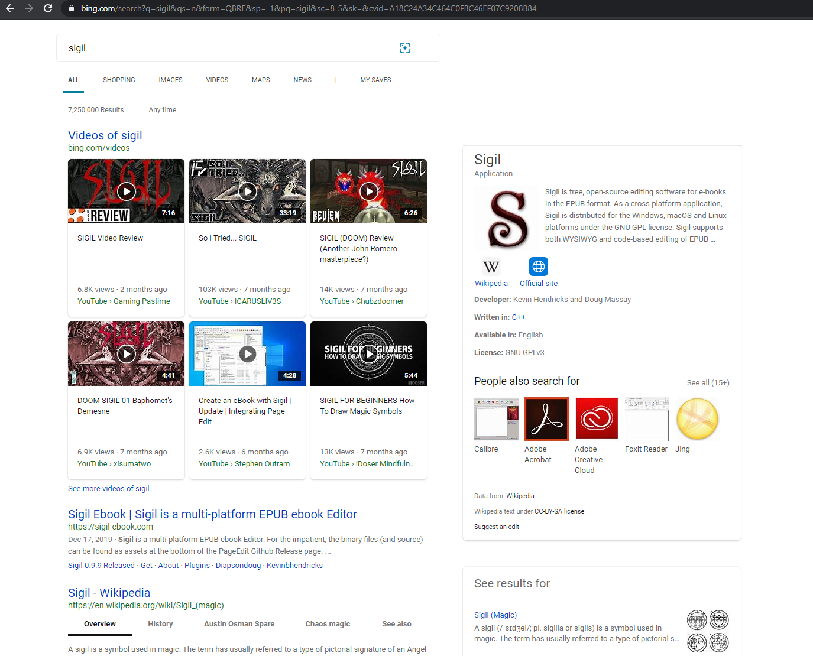Screen dimensions: 813x656
Task: Open visual search camera icon
Action: 405,48
